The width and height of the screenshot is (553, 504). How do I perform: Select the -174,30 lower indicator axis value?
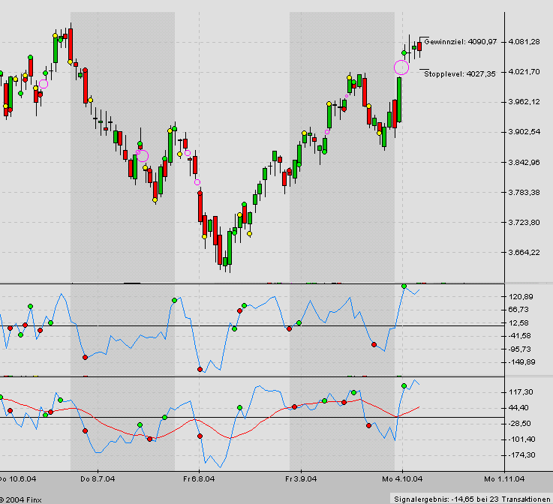click(520, 455)
